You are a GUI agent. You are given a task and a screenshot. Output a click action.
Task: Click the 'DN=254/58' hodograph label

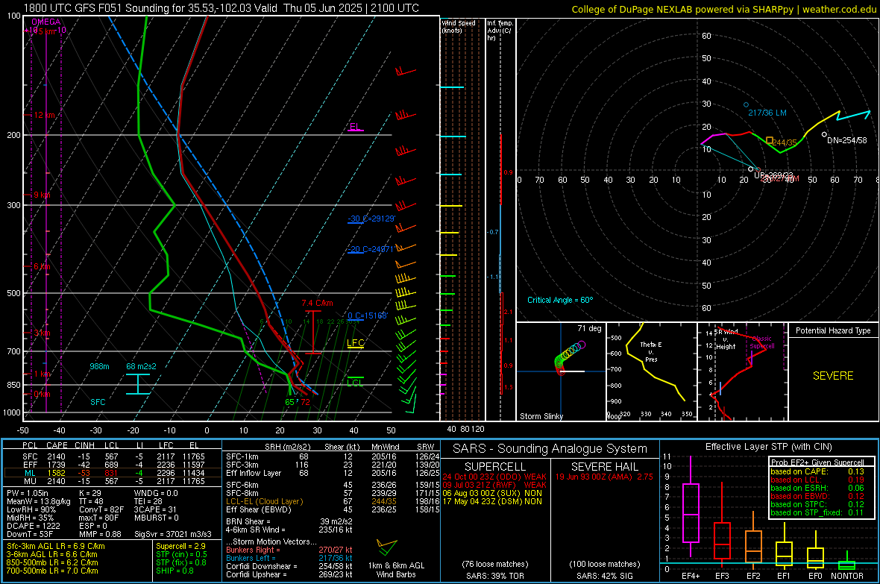click(847, 139)
